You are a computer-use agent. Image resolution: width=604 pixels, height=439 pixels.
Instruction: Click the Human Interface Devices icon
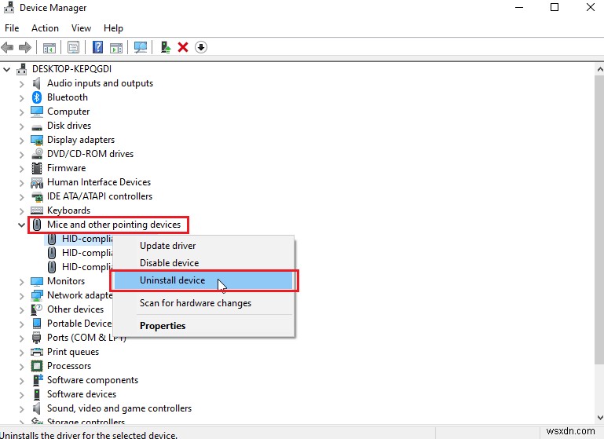37,182
